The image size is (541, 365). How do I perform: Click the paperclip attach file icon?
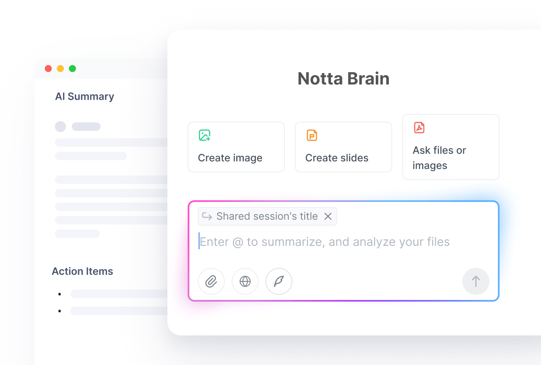211,281
